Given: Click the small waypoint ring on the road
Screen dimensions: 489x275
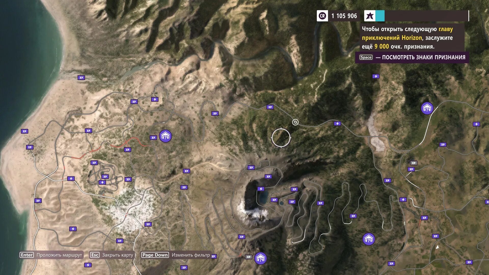Looking at the screenshot, I should (x=295, y=122).
